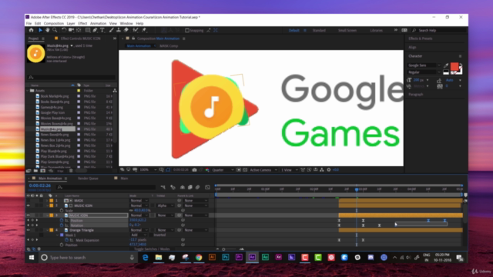Select the Hand tool
493x277 pixels.
tap(48, 30)
